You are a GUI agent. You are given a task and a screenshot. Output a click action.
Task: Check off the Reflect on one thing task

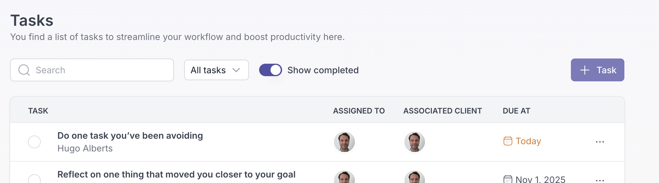[x=34, y=179]
